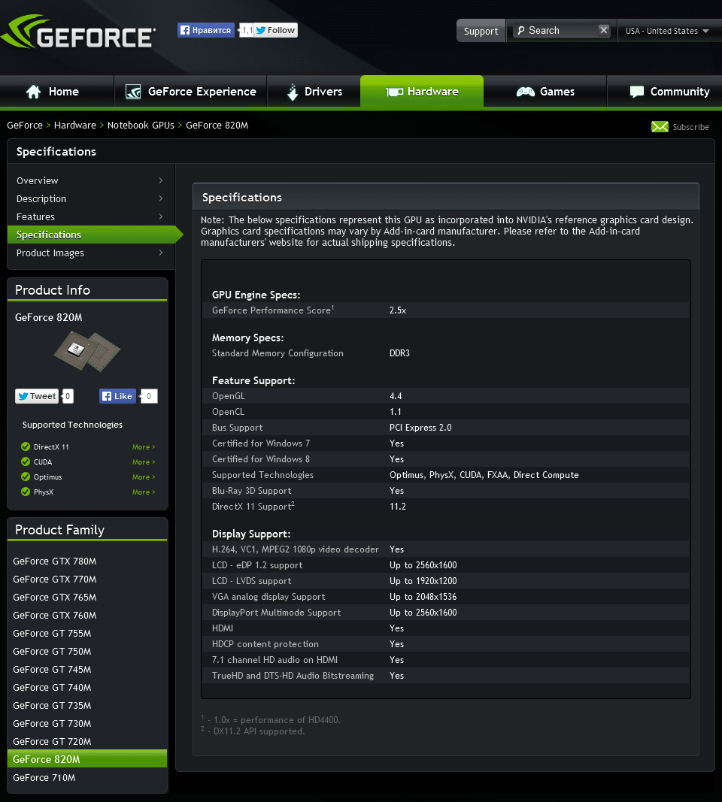Open GeForce GT 745M in Product Family
The height and width of the screenshot is (802, 722).
52,669
